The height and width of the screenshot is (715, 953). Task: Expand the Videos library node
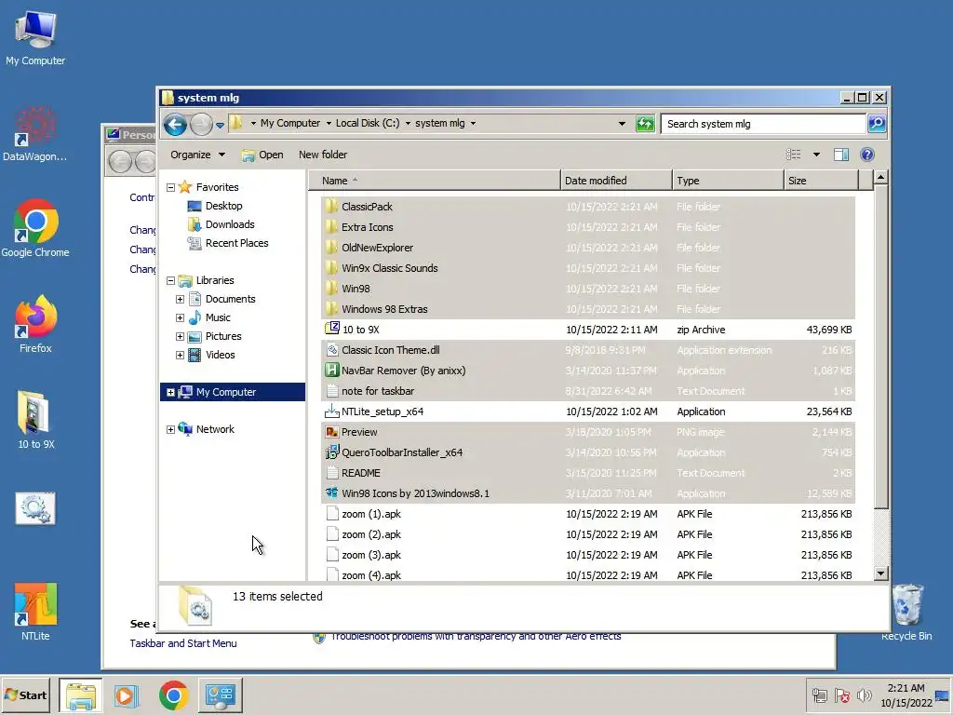[180, 355]
